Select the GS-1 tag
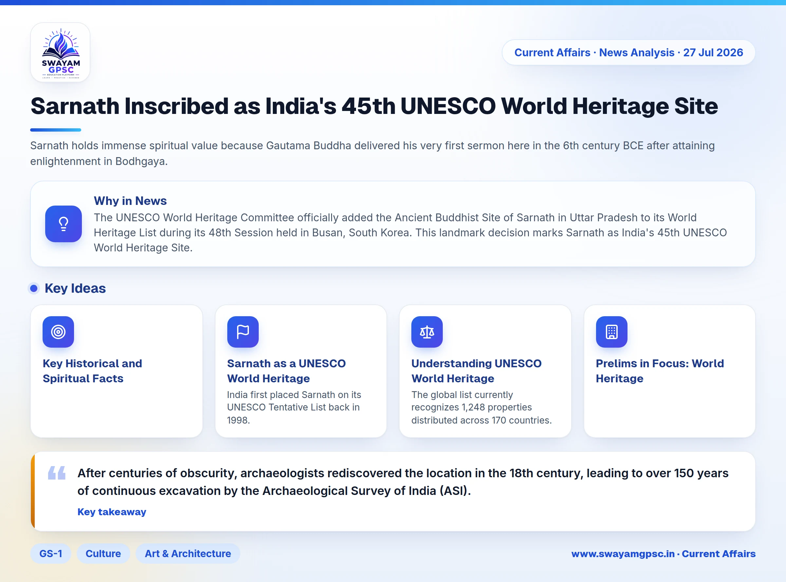Screen dimensions: 786x582 51,554
